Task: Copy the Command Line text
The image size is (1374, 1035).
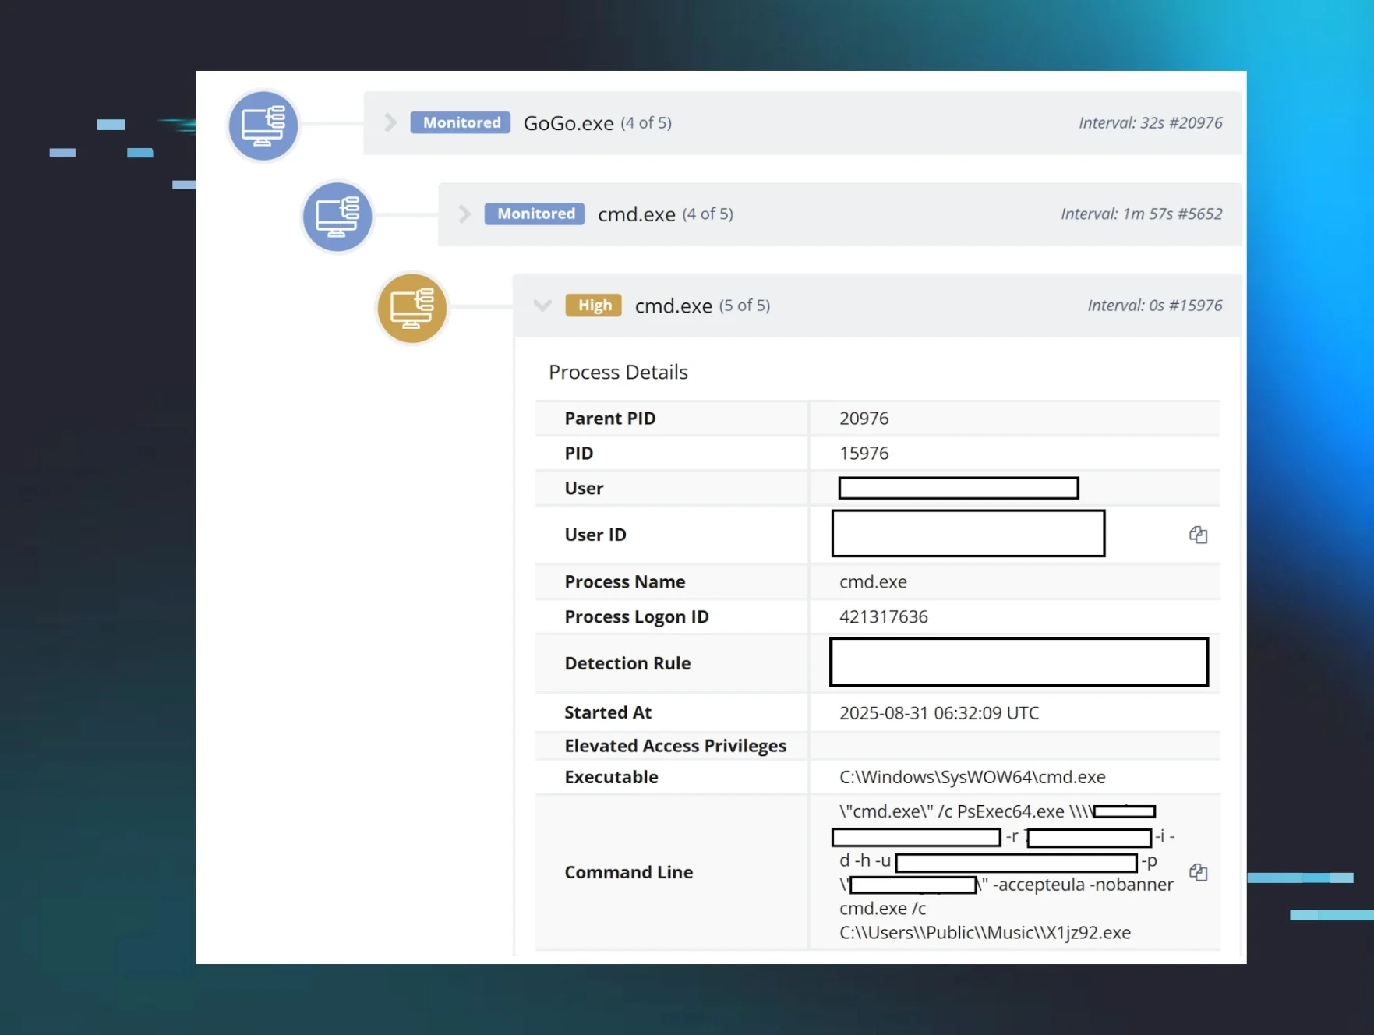Action: pyautogui.click(x=1198, y=872)
